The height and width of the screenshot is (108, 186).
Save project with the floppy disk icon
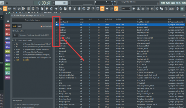[65, 9]
